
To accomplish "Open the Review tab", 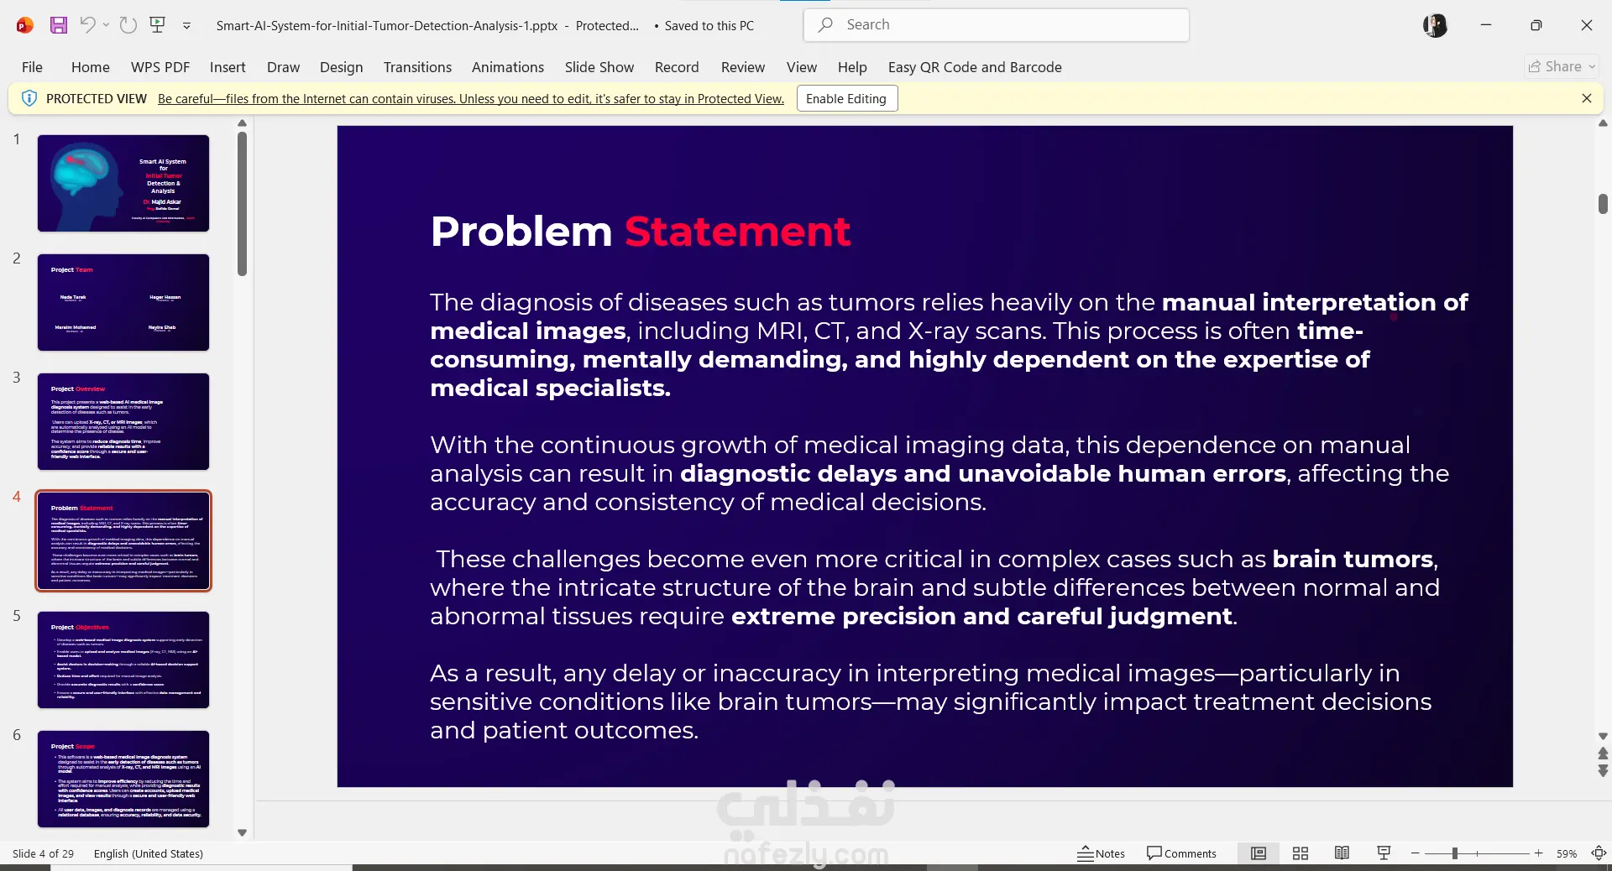I will pyautogui.click(x=743, y=67).
